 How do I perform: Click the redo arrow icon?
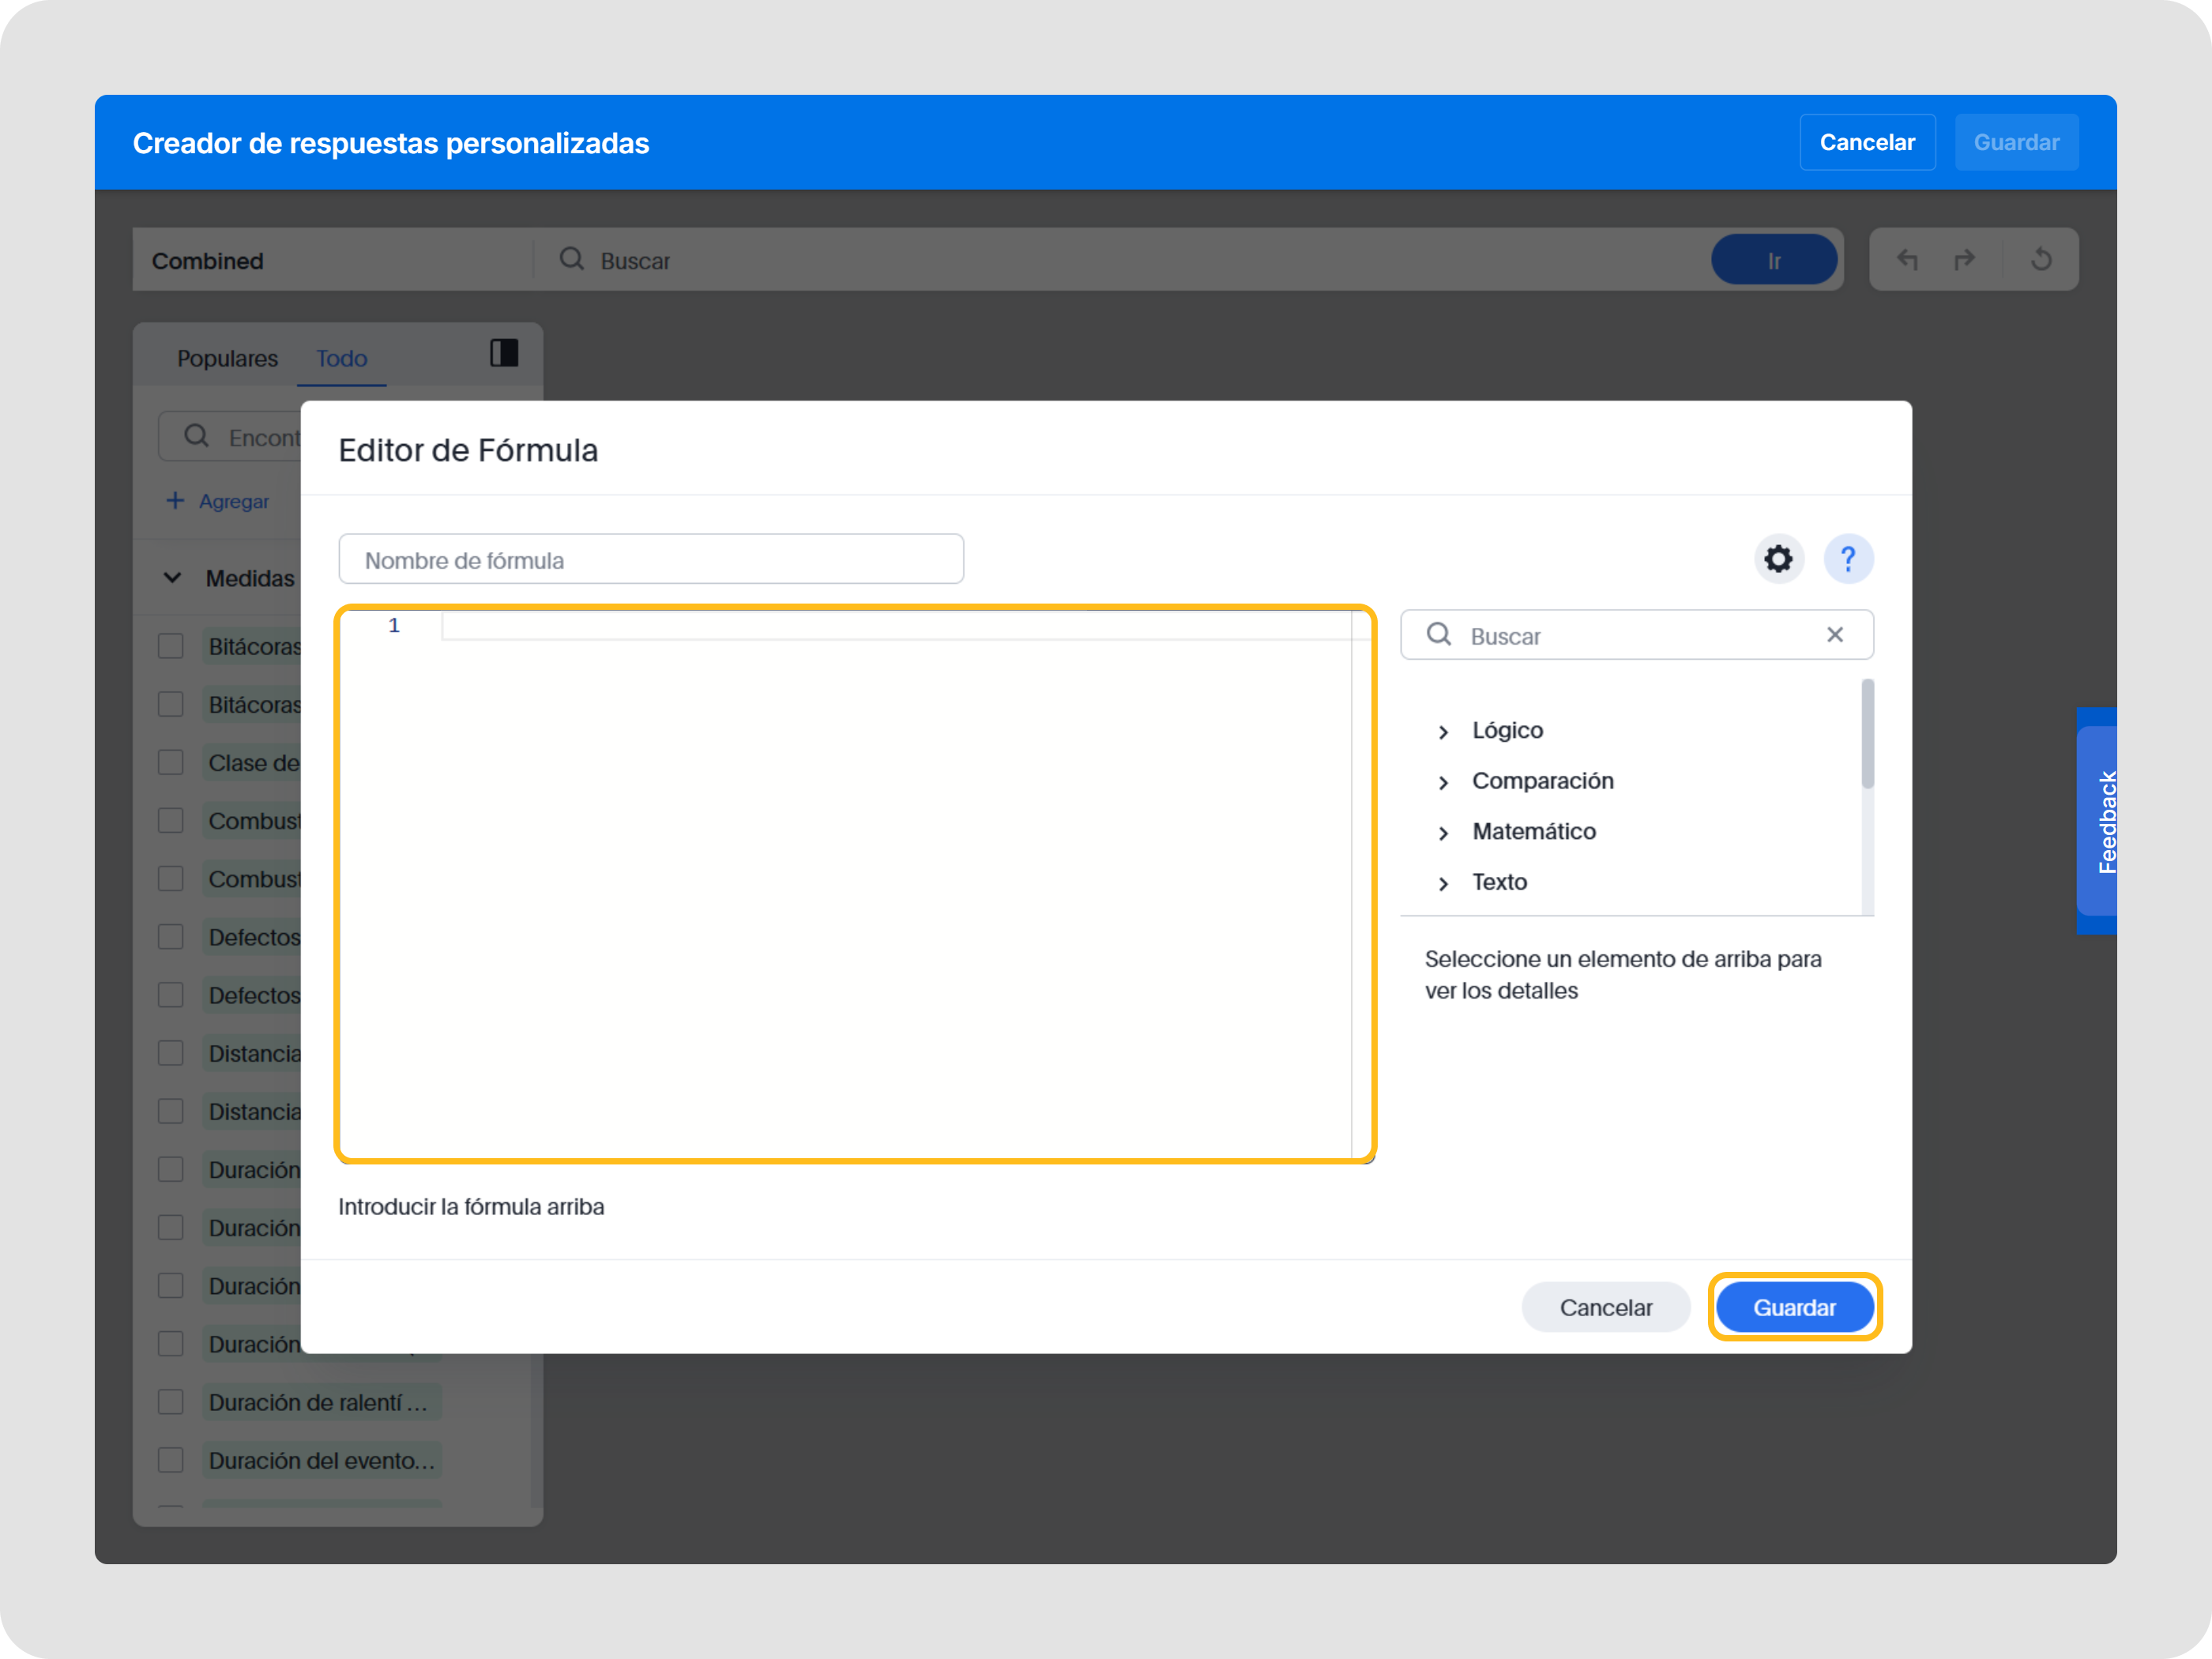(x=1964, y=259)
